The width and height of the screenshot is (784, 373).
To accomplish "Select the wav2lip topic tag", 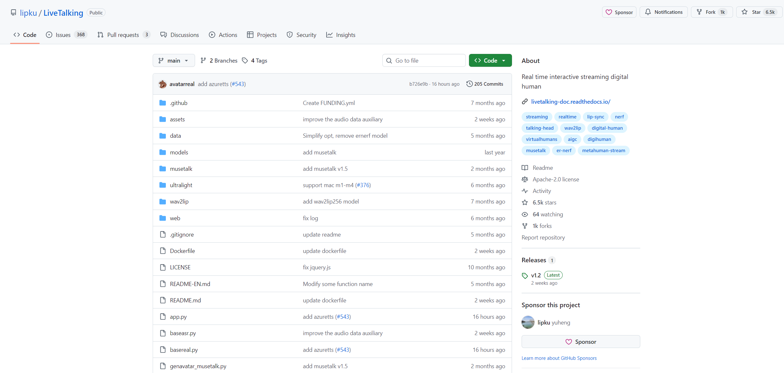I will click(x=573, y=128).
